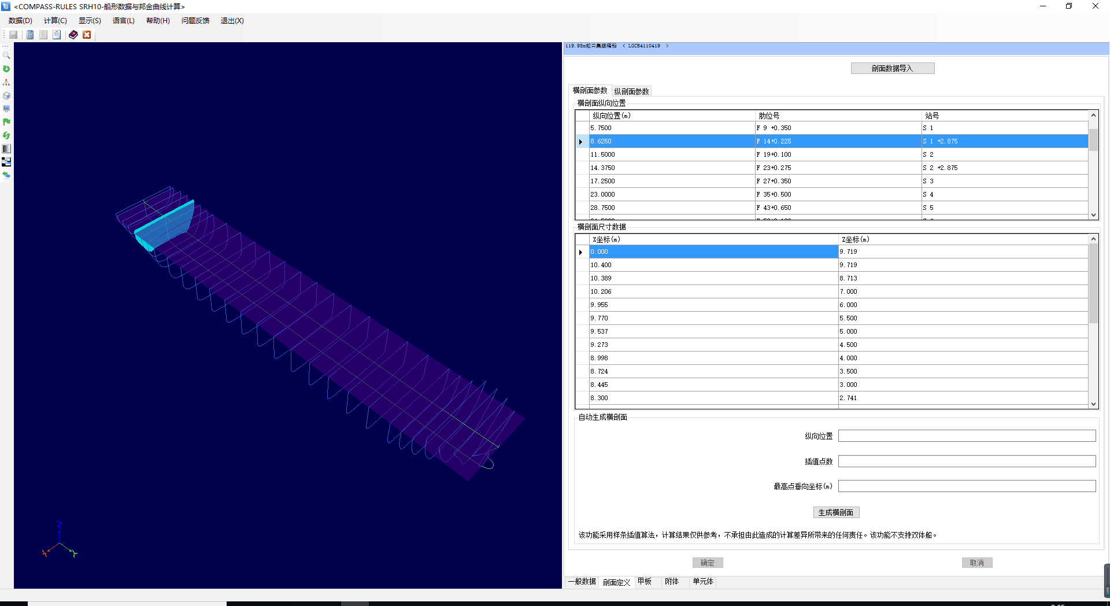Switch to the 纵剖面参数 tab
Viewport: 1110px width, 606px height.
[631, 91]
